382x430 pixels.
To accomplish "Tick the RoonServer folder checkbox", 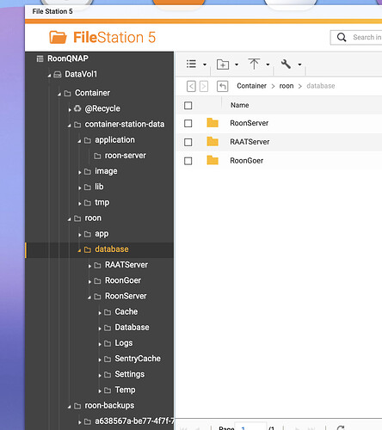I will (x=188, y=123).
